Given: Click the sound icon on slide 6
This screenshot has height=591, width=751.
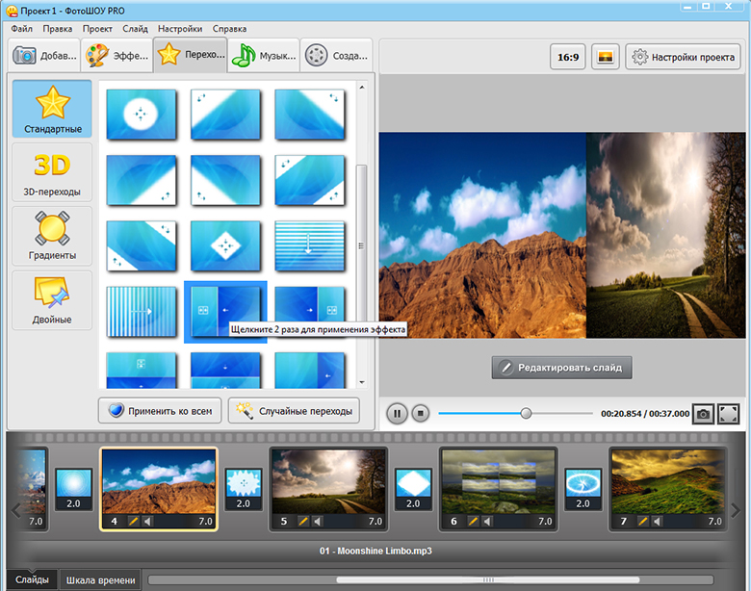Looking at the screenshot, I should (487, 521).
